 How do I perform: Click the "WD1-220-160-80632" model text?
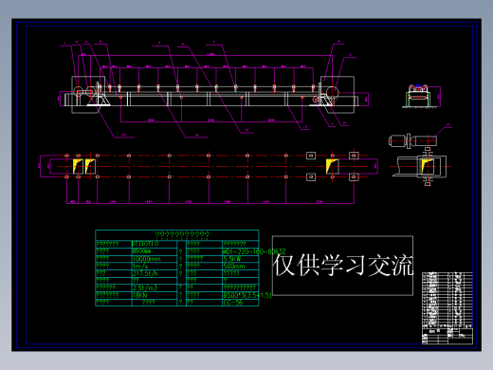(254, 251)
